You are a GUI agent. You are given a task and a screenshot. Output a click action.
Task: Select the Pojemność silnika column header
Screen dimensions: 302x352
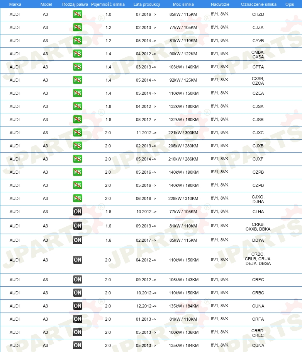tap(108, 4)
